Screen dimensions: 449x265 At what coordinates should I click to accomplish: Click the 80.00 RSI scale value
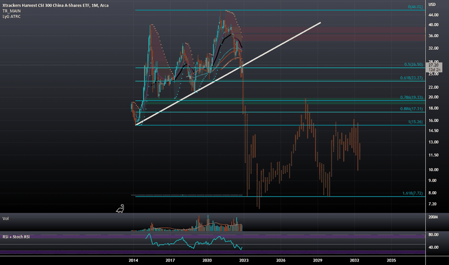[x=433, y=235]
